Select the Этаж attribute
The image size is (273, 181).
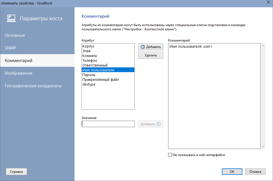(108, 51)
